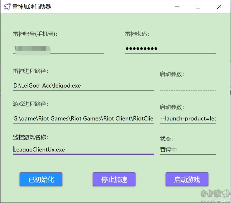
Task: Click the 雷神进程路径 label
Action: [x=31, y=71]
